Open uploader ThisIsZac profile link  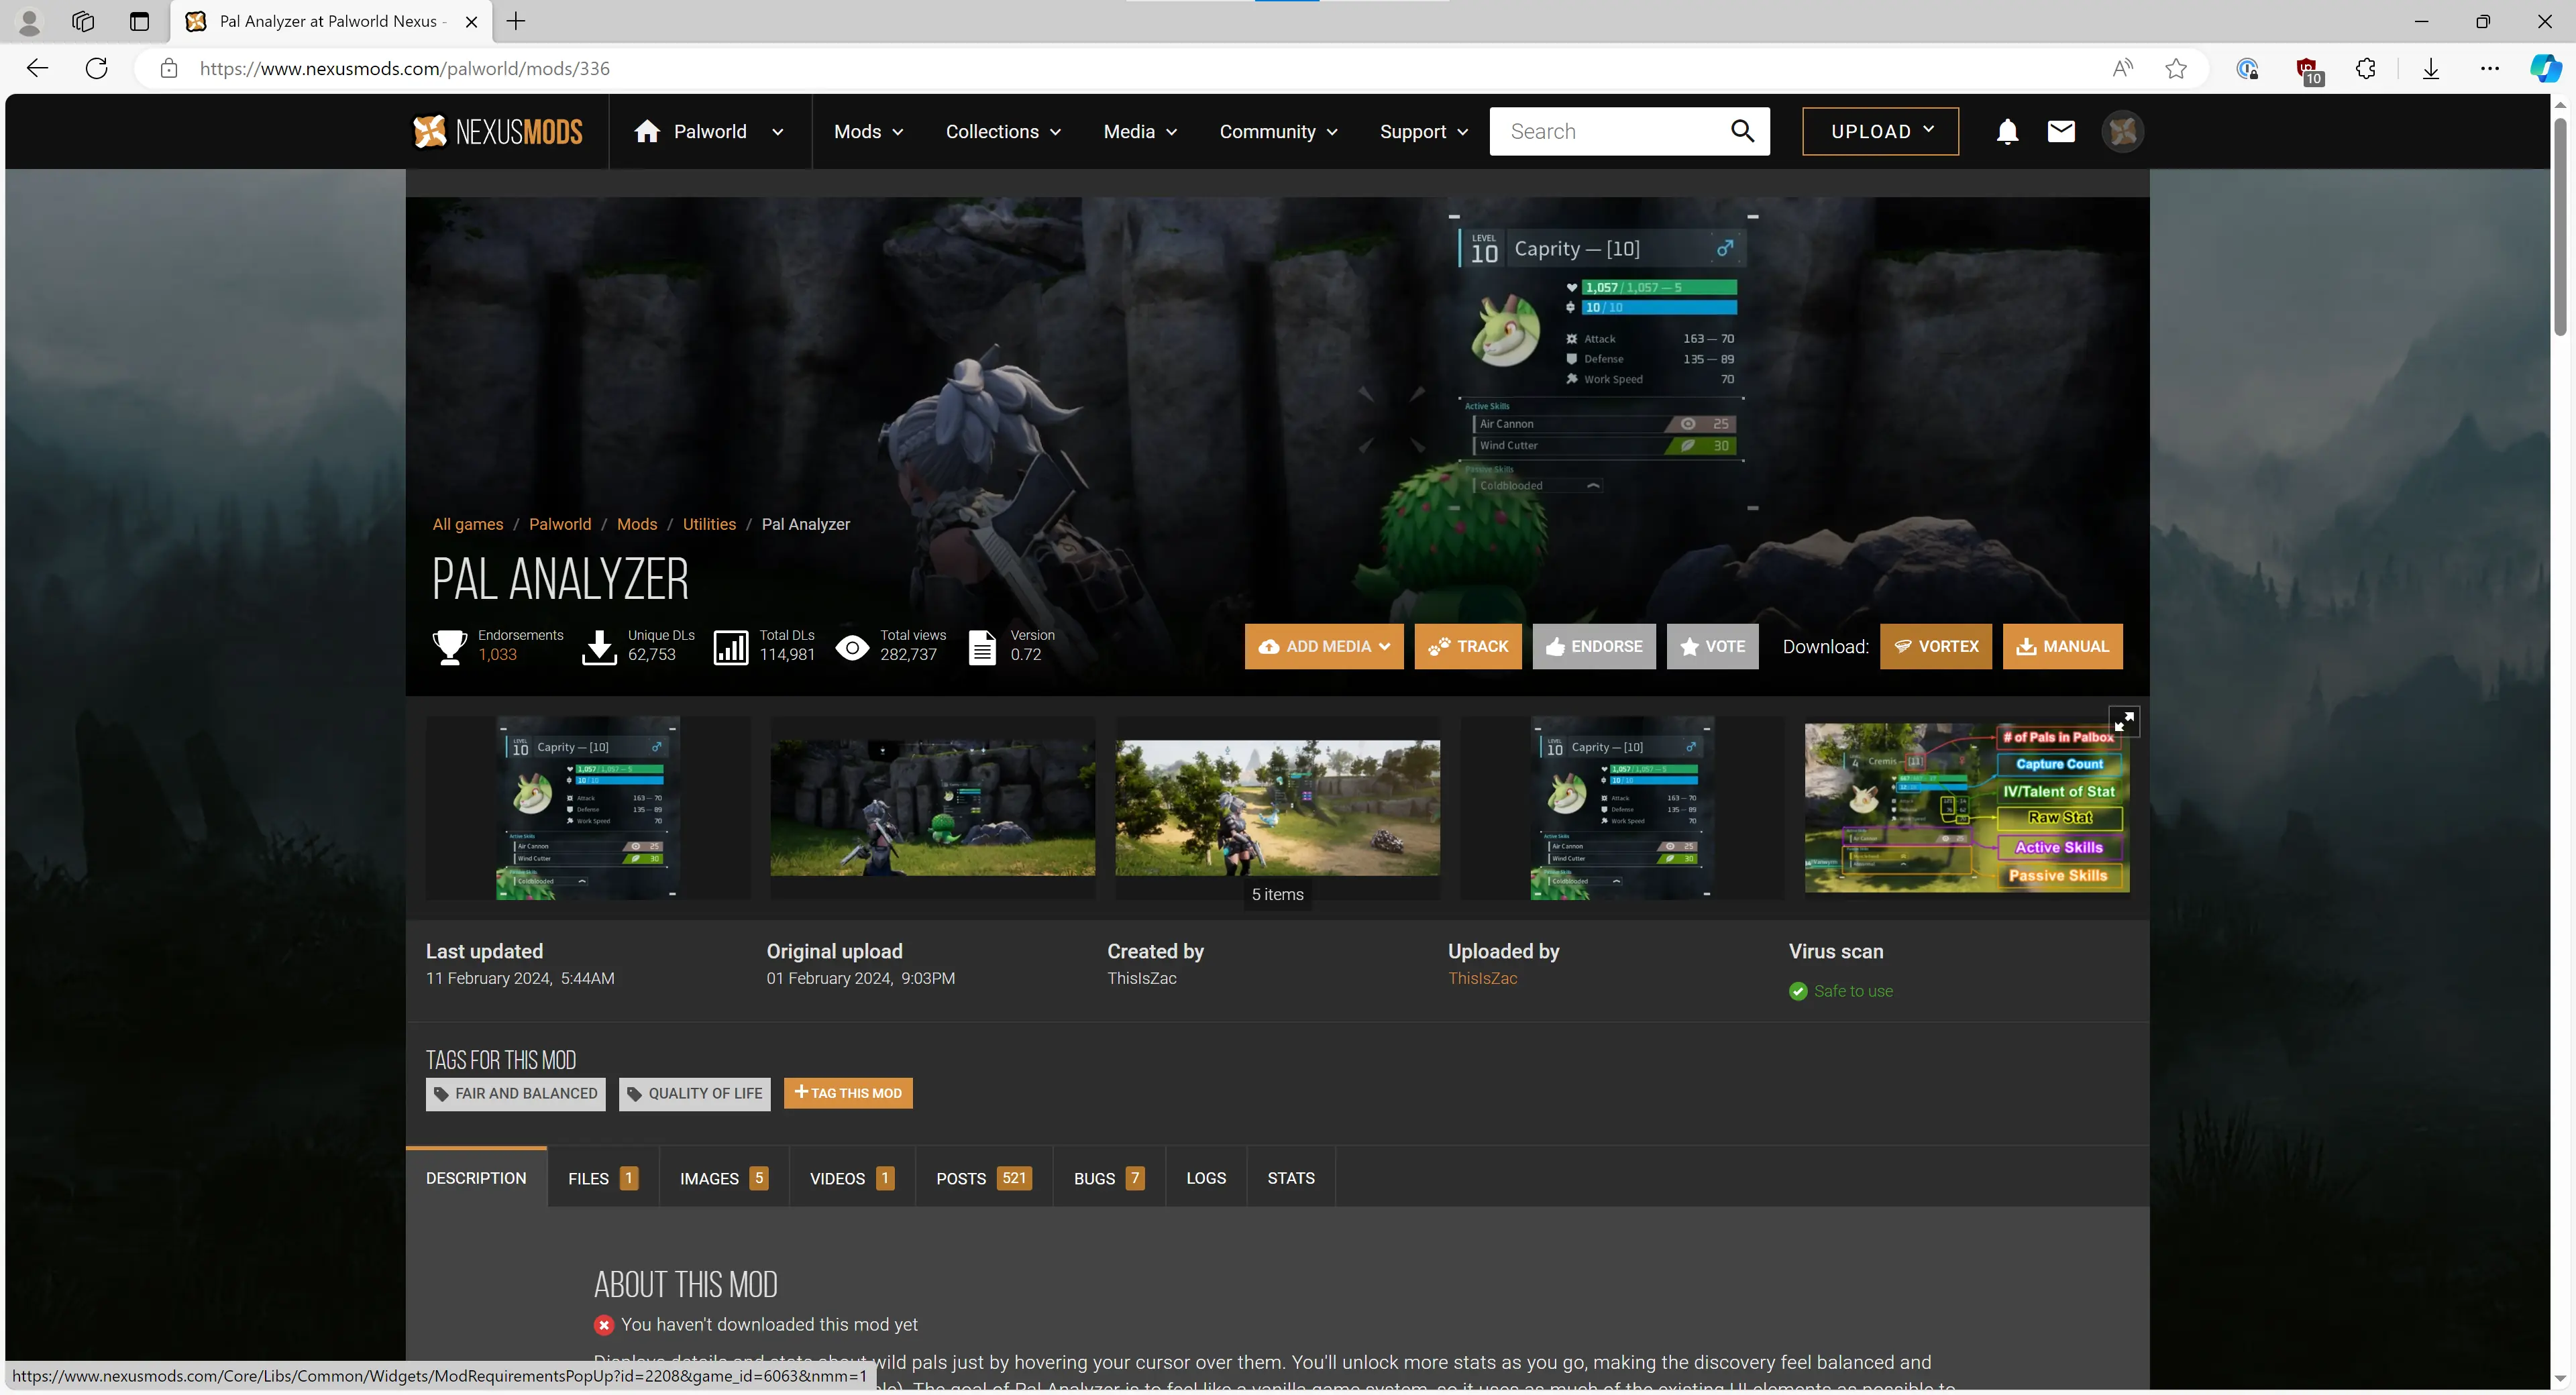pyautogui.click(x=1482, y=978)
